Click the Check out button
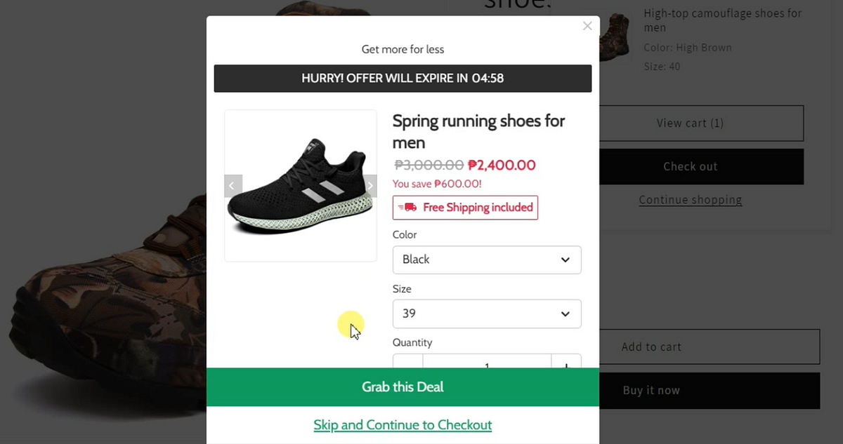Image resolution: width=843 pixels, height=444 pixels. [690, 166]
